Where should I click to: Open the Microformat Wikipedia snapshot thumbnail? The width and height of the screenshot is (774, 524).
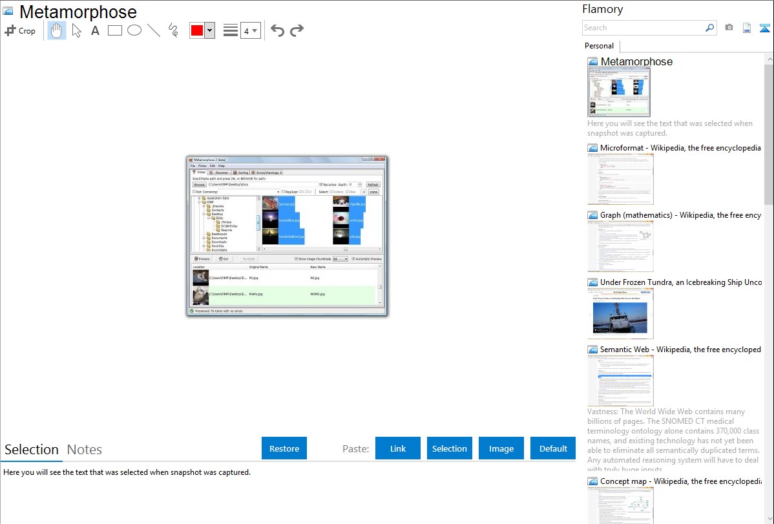(620, 179)
